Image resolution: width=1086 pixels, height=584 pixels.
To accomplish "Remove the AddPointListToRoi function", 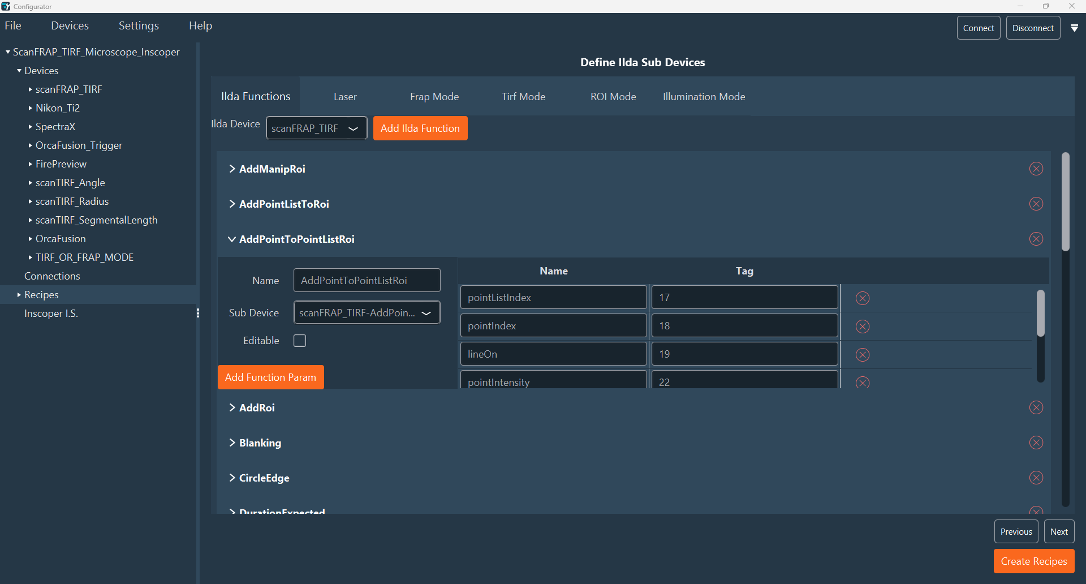I will (1036, 204).
